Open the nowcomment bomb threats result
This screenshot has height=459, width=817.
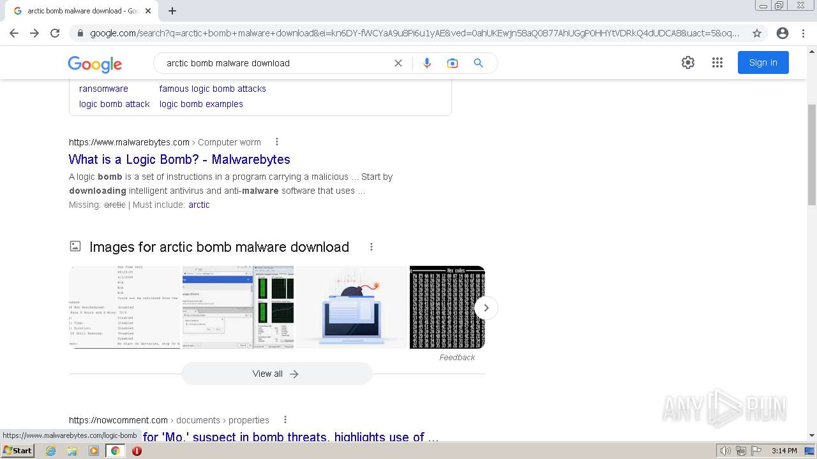pyautogui.click(x=290, y=437)
